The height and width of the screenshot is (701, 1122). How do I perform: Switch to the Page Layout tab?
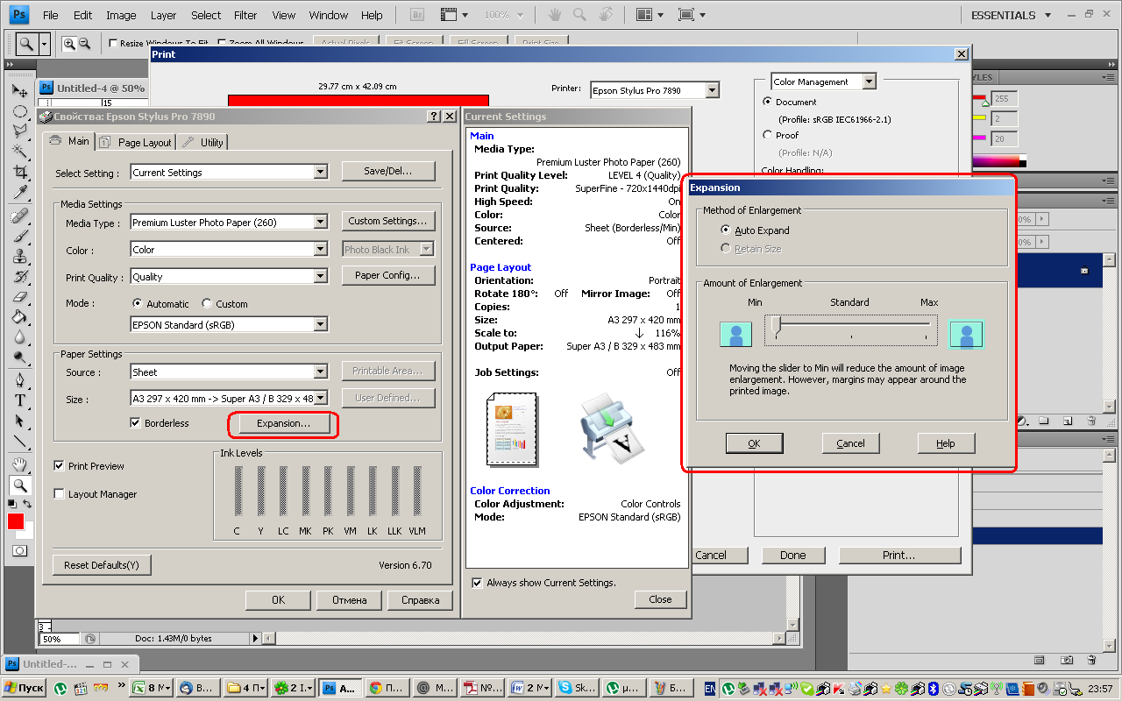click(136, 143)
